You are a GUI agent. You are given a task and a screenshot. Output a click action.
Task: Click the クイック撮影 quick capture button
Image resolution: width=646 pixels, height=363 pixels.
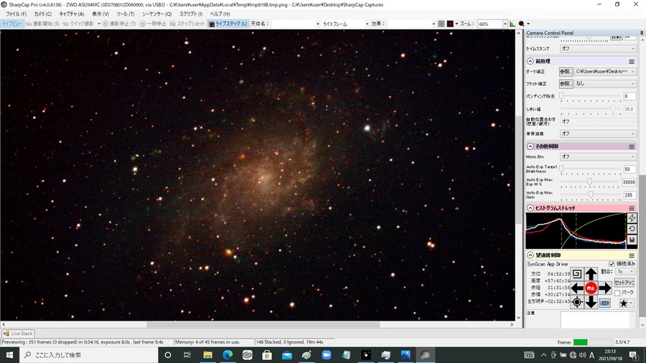click(78, 24)
